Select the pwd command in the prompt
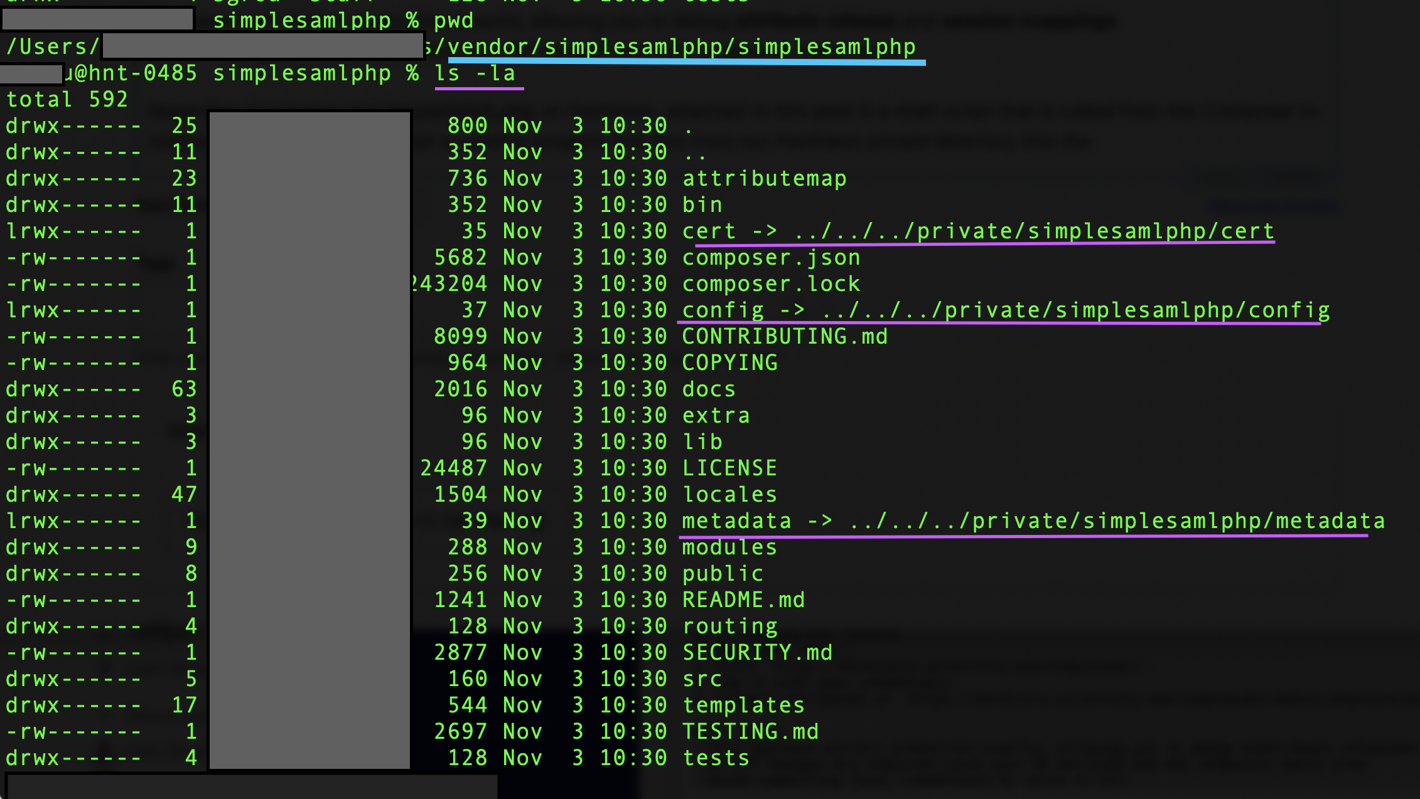1420x799 pixels. tap(452, 20)
